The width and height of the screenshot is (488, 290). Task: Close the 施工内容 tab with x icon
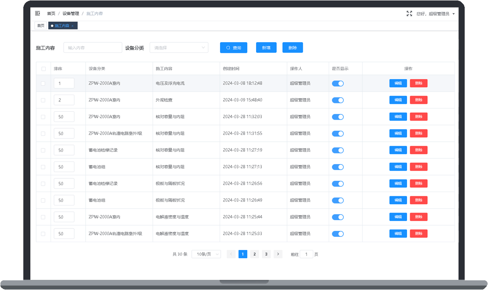pos(73,26)
